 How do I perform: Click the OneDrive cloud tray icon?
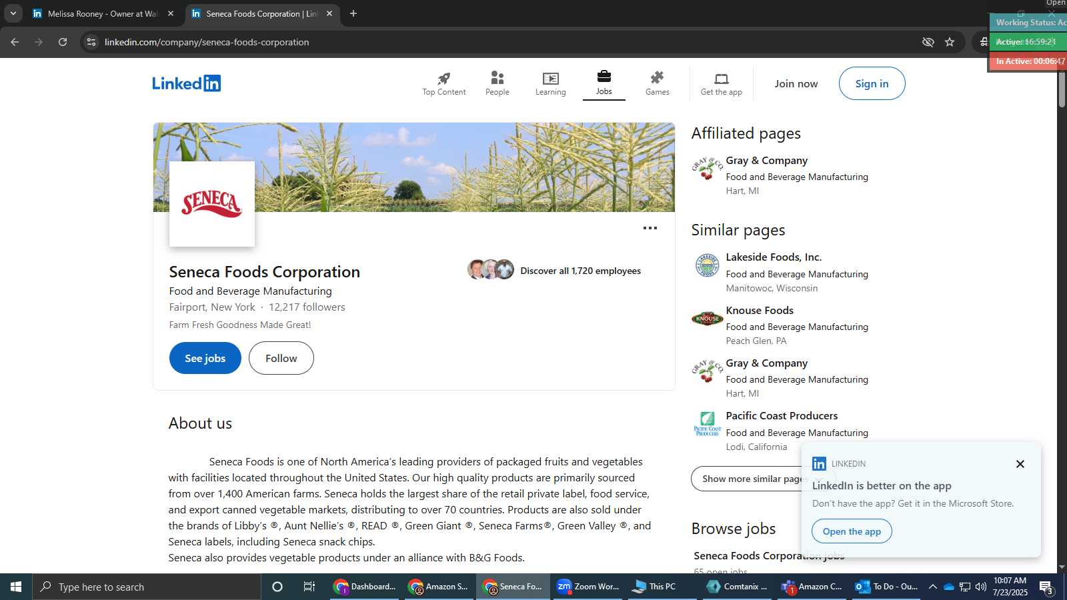tap(949, 587)
